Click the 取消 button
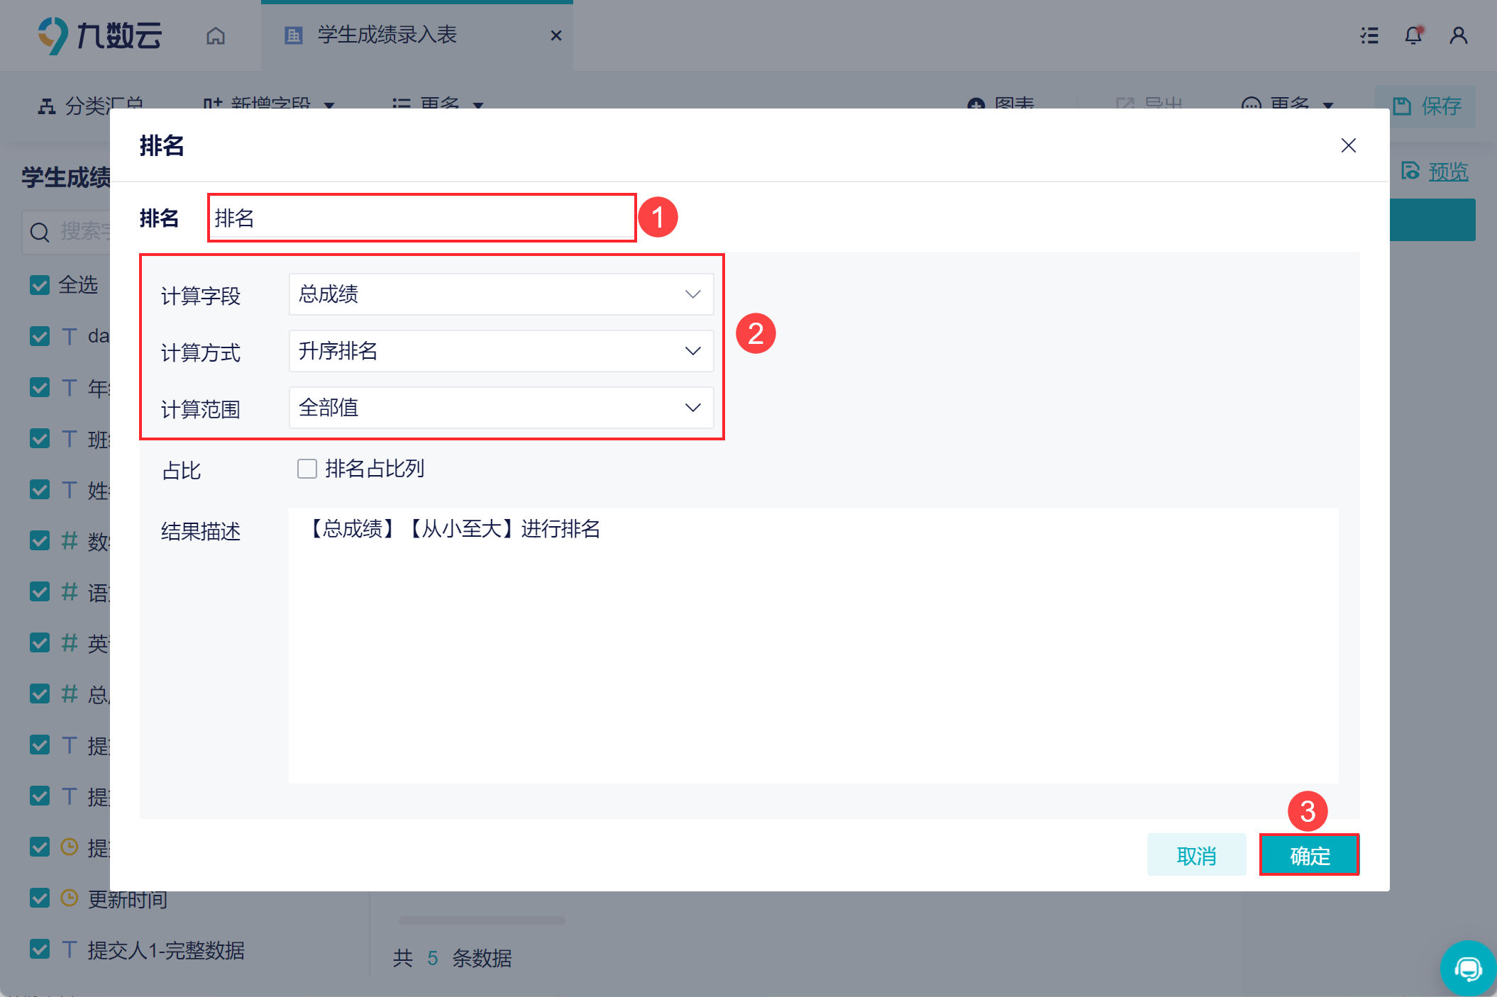Image resolution: width=1497 pixels, height=997 pixels. (x=1196, y=855)
